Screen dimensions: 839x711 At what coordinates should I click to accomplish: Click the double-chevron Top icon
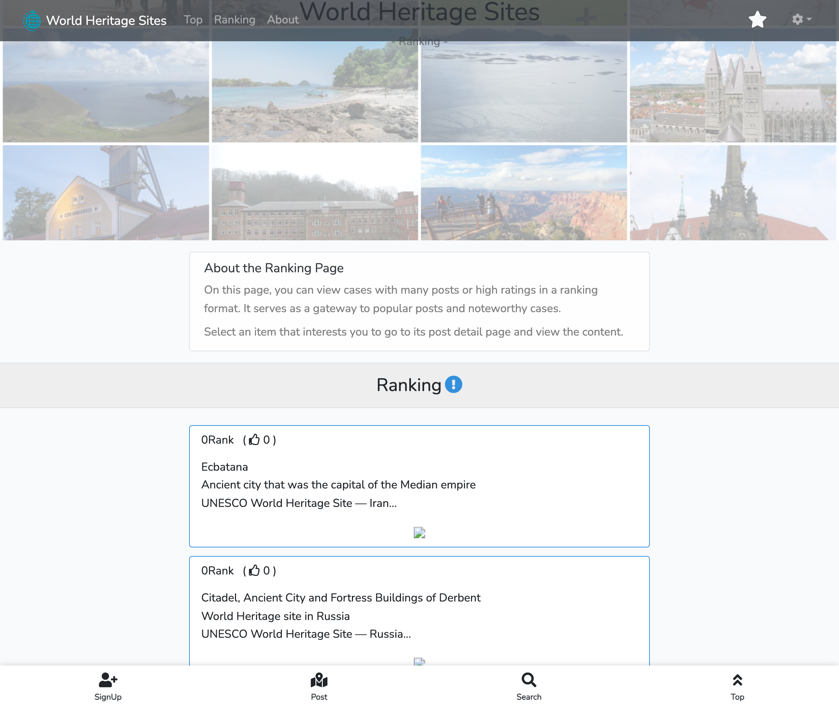pyautogui.click(x=737, y=680)
